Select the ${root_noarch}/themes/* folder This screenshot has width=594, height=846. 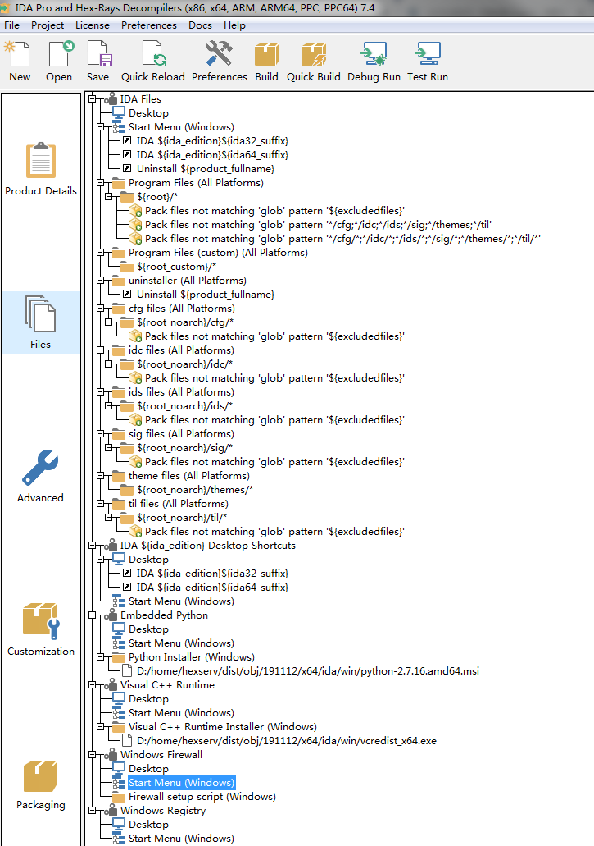coord(194,490)
